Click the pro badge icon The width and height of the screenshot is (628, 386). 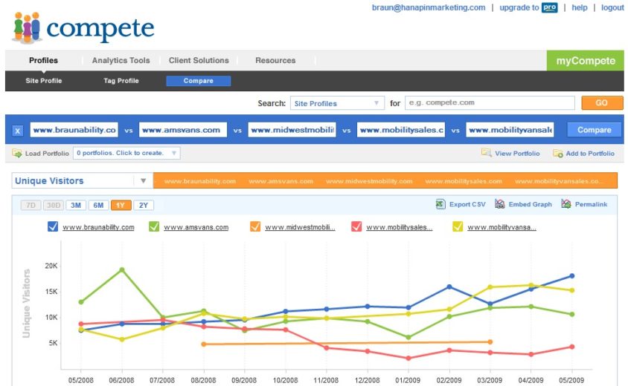(x=549, y=7)
